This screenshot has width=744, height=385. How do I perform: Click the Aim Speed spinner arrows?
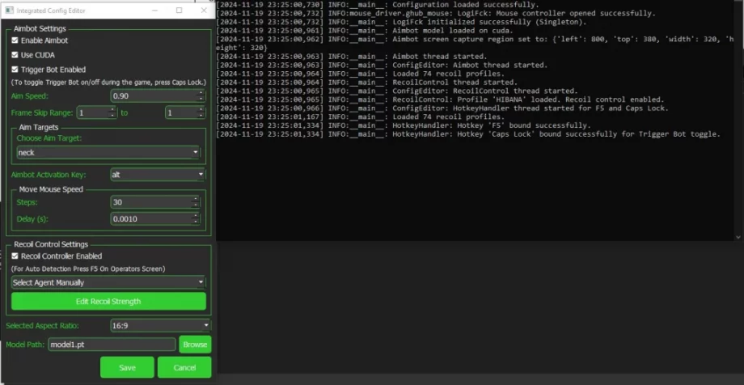[x=201, y=96]
